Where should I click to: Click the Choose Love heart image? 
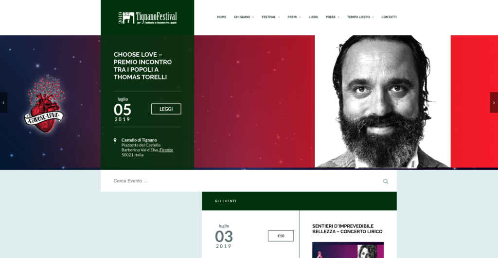[x=44, y=104]
